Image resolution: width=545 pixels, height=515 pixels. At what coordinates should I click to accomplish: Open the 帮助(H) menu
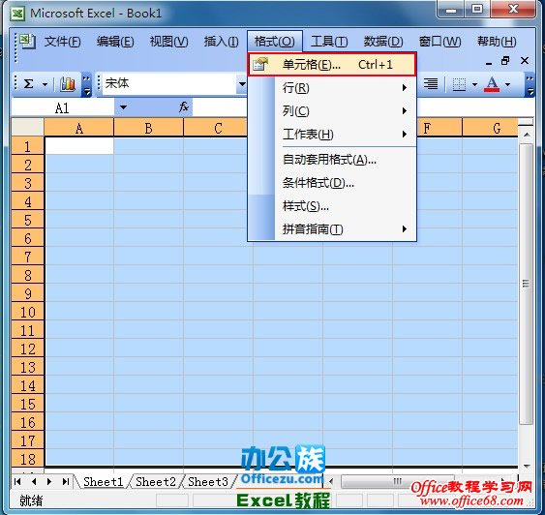497,42
